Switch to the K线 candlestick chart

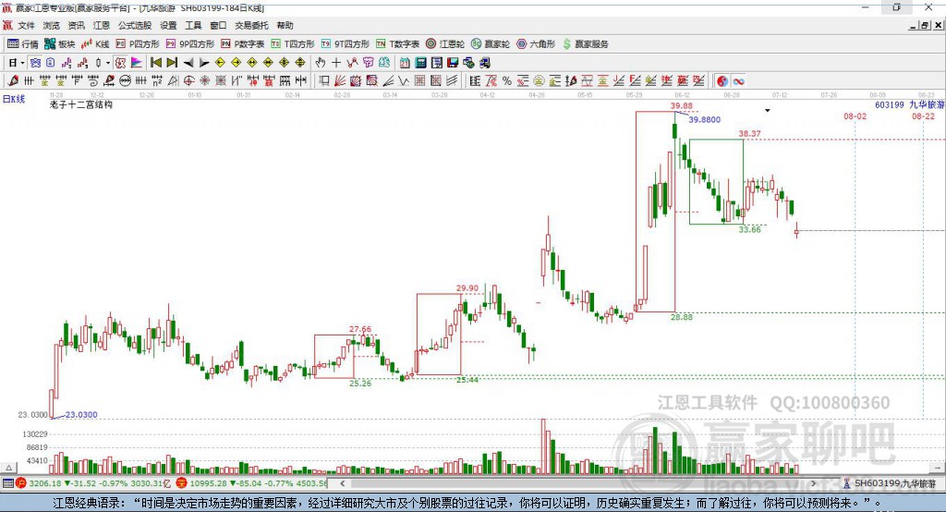(95, 44)
